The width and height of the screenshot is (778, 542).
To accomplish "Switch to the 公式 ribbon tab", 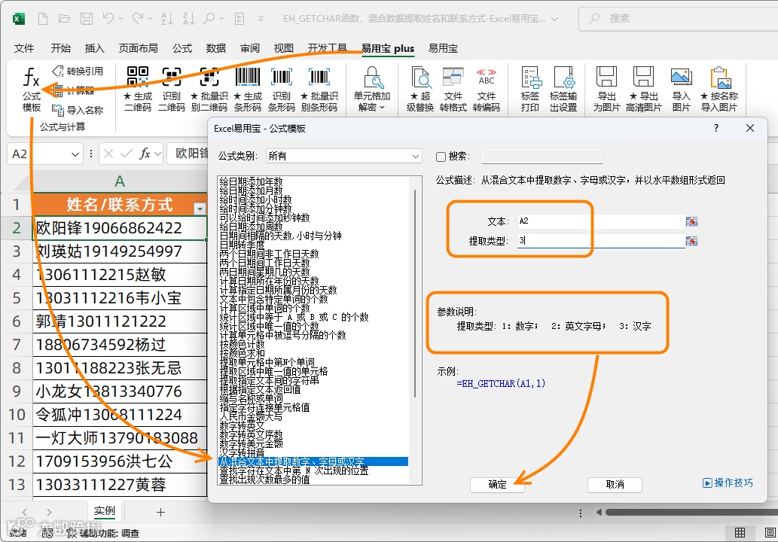I will 182,48.
